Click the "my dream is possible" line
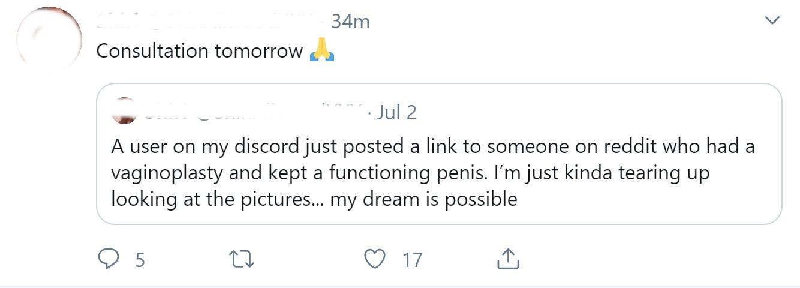This screenshot has width=800, height=288. pos(423,199)
